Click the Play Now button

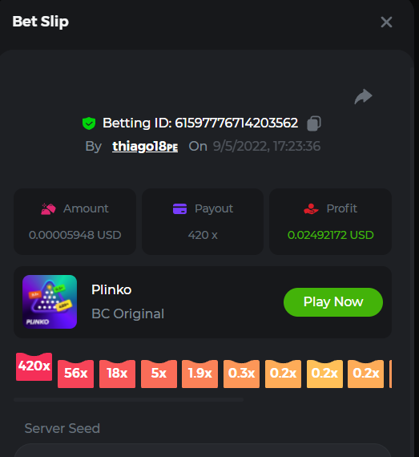tap(333, 302)
